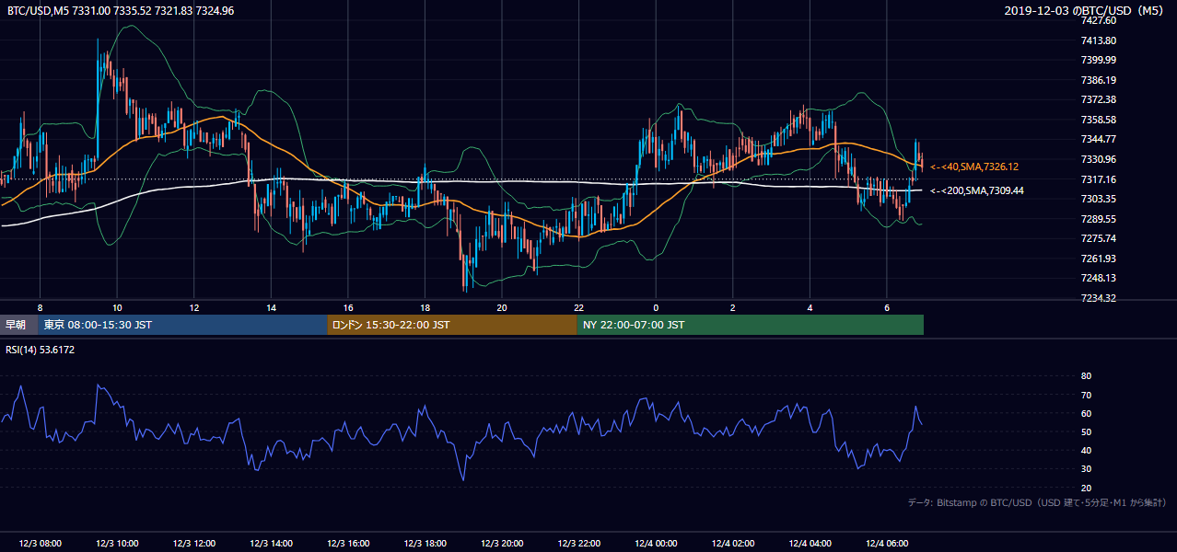
Task: Click the 早朝 session bar segment
Action: point(18,325)
